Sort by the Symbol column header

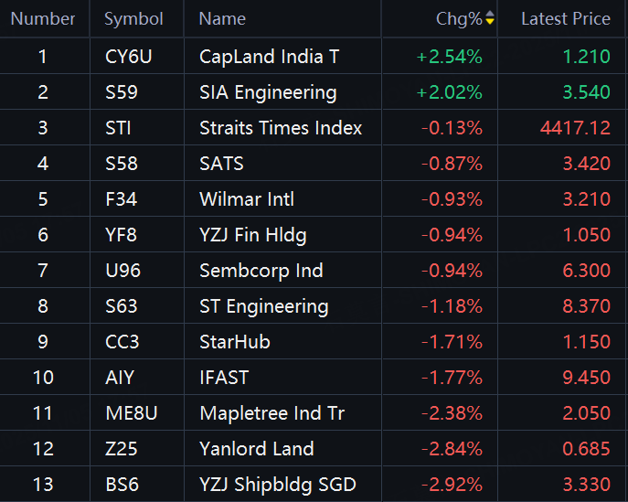click(133, 18)
